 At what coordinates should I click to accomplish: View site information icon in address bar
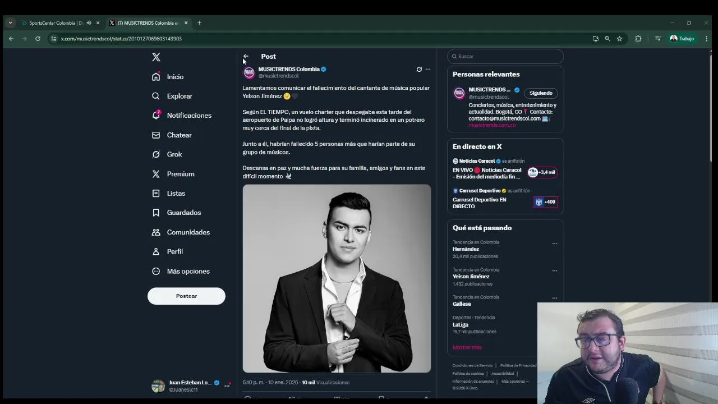pyautogui.click(x=54, y=39)
